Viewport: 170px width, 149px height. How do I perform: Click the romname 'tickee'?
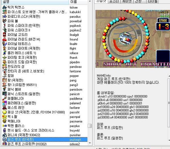(74, 7)
